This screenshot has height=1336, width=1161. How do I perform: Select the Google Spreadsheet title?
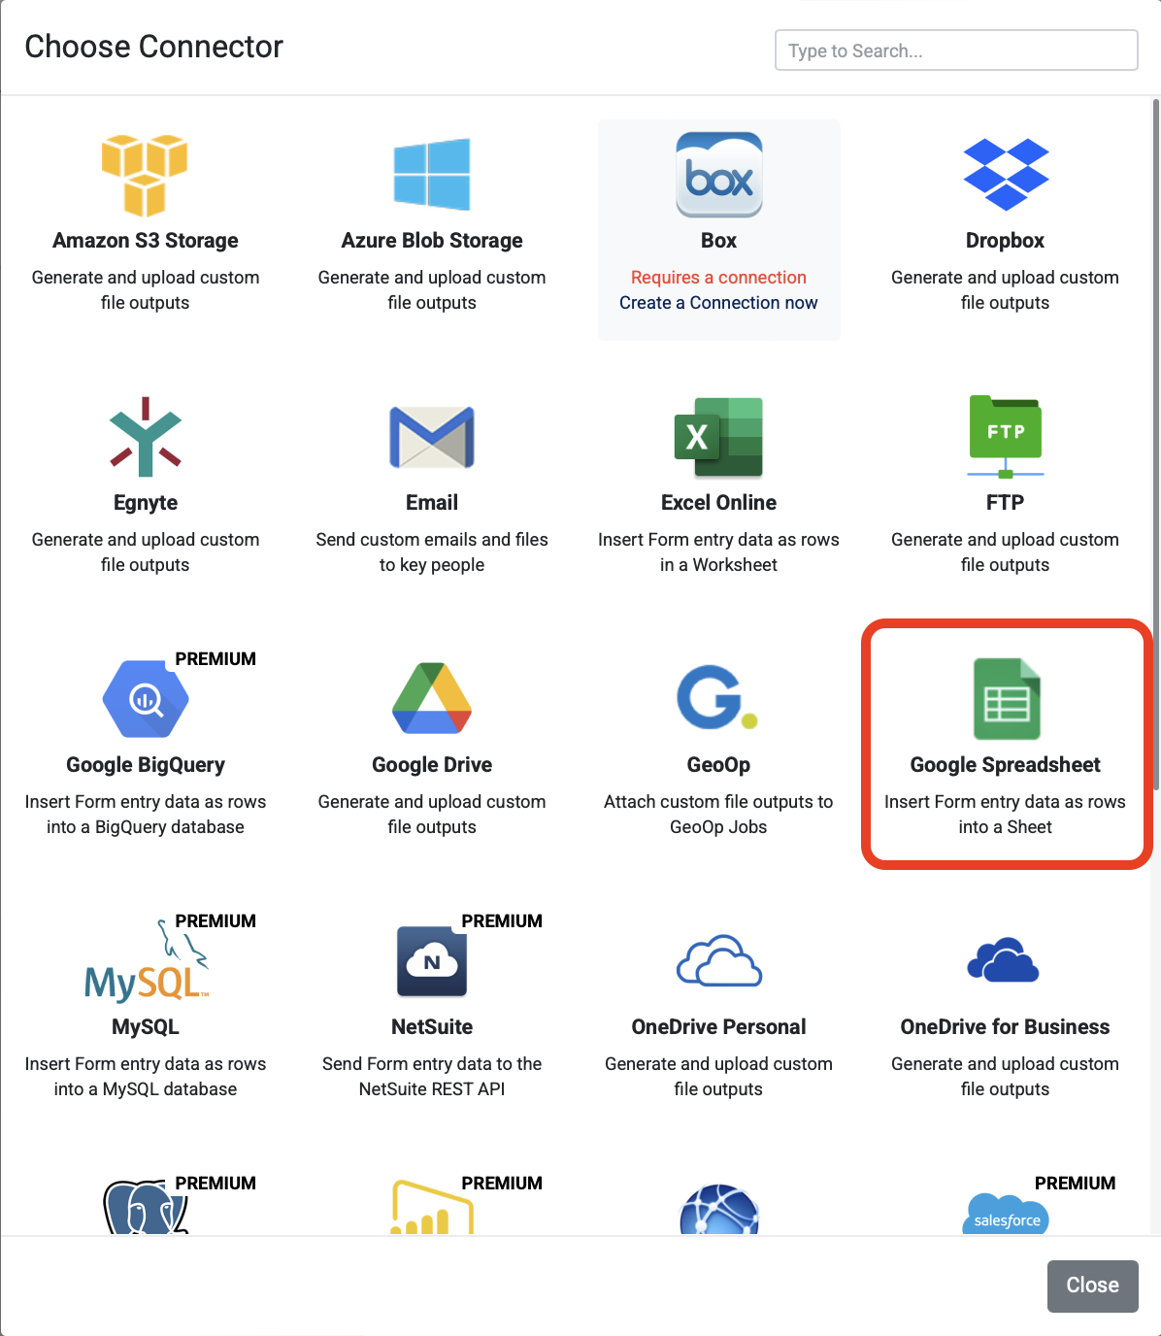coord(1005,765)
